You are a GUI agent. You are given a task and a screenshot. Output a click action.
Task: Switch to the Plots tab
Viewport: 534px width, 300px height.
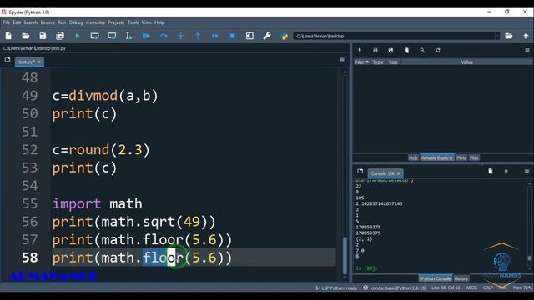[461, 157]
